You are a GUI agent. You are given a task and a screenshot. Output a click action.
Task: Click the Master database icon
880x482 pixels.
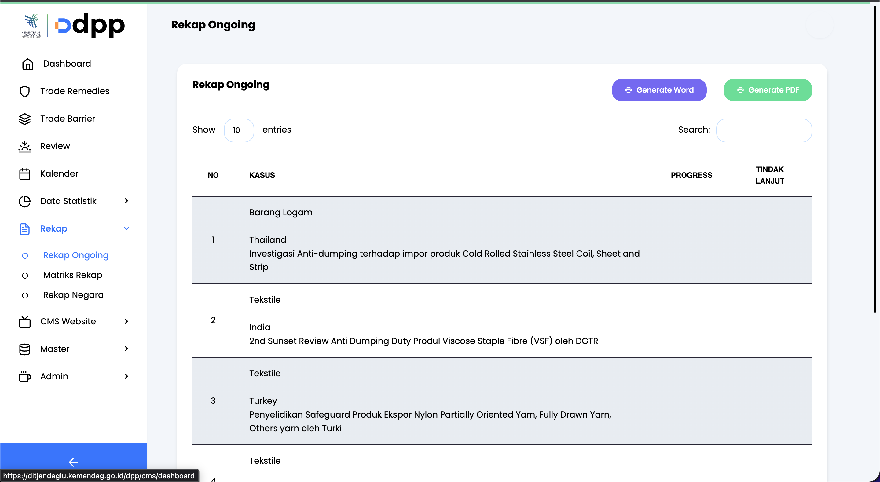24,349
